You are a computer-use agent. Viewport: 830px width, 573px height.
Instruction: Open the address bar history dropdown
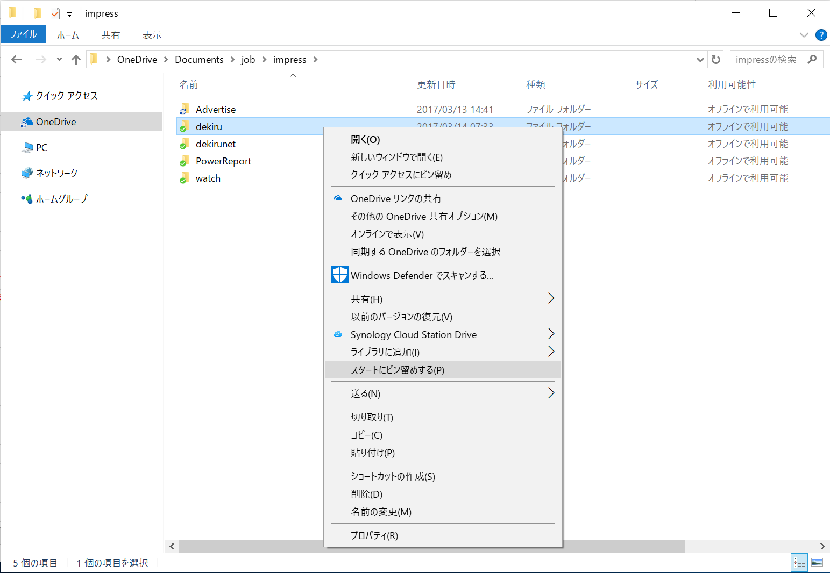pos(700,60)
